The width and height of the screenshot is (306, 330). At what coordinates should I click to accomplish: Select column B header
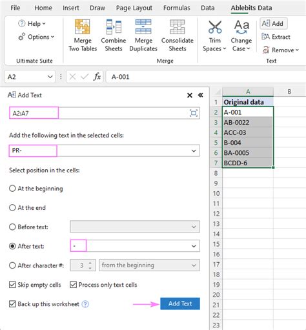(290, 92)
